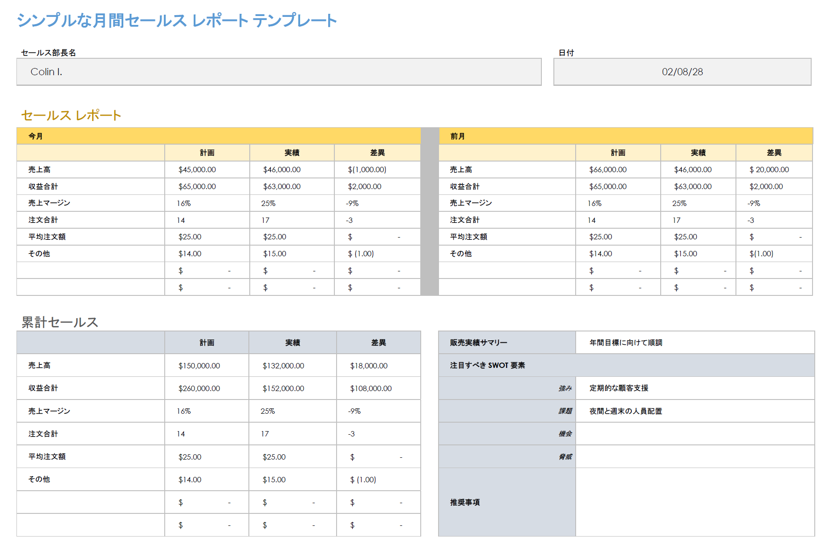Click the 累計セールス section heading
Viewport: 829px width, 553px height.
(60, 322)
